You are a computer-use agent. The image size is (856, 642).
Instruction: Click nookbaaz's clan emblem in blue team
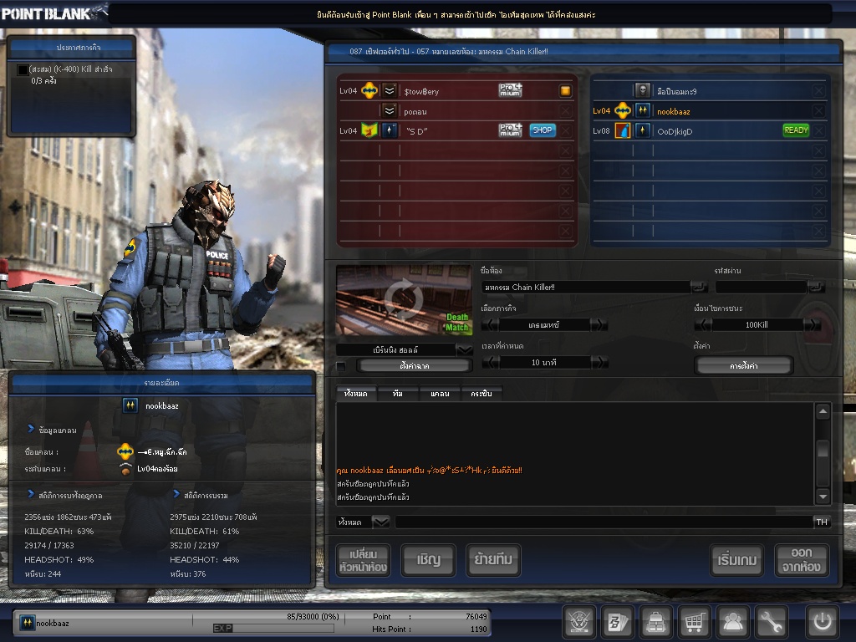click(623, 111)
